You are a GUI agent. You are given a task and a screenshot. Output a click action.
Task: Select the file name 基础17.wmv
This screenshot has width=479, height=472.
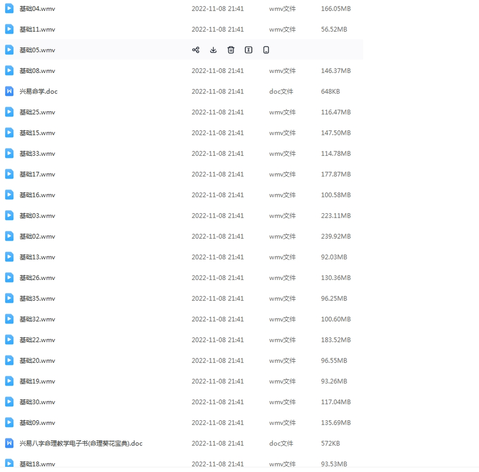(x=37, y=174)
